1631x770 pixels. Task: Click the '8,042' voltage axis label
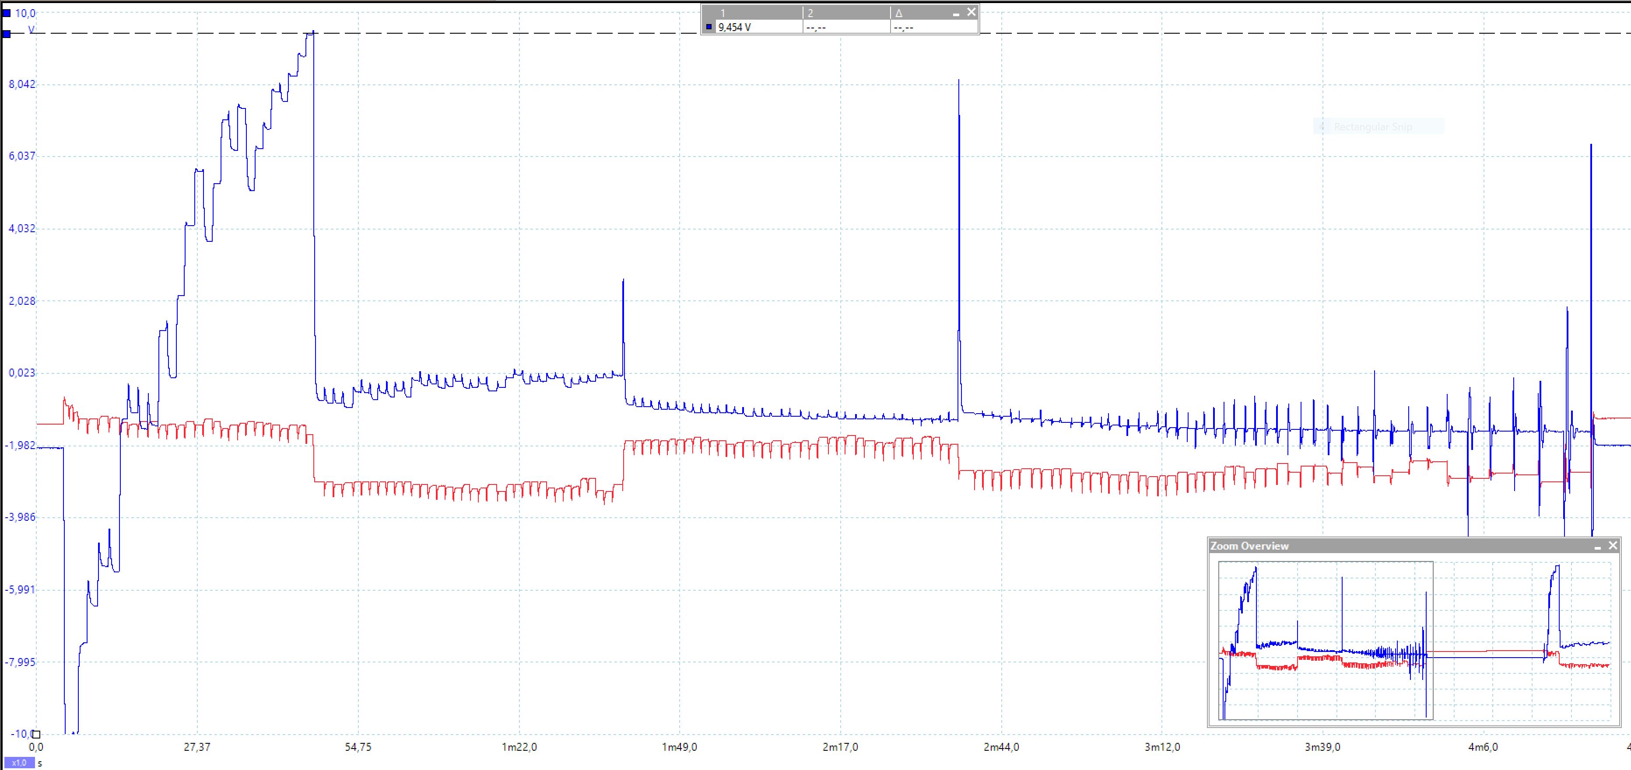[22, 84]
